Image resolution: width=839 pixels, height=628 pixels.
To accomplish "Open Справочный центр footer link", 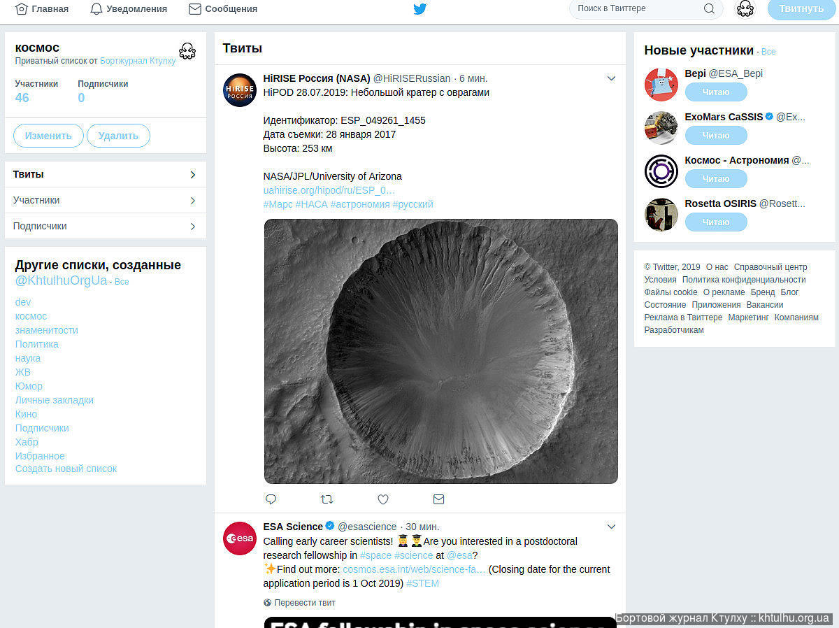I will point(770,267).
